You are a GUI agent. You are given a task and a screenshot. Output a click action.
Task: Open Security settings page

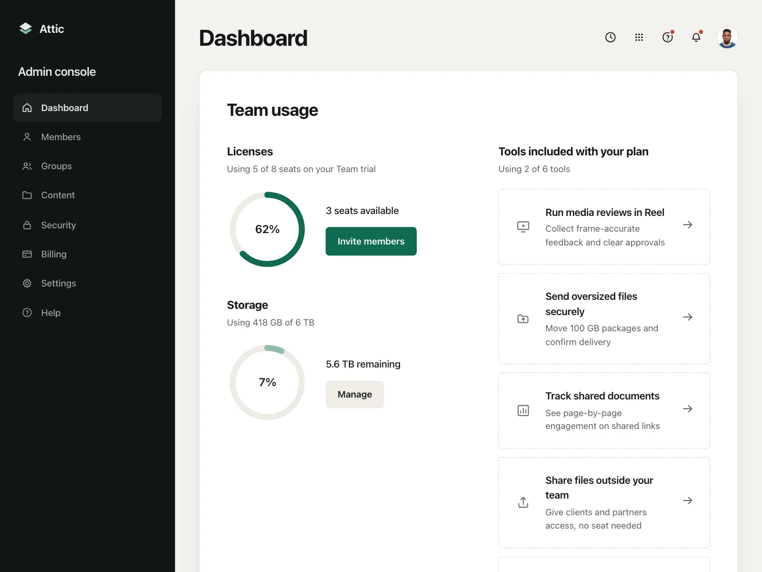[88, 225]
